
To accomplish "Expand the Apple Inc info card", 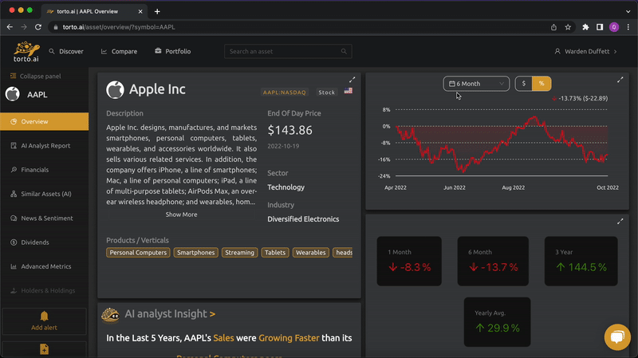I will coord(352,80).
